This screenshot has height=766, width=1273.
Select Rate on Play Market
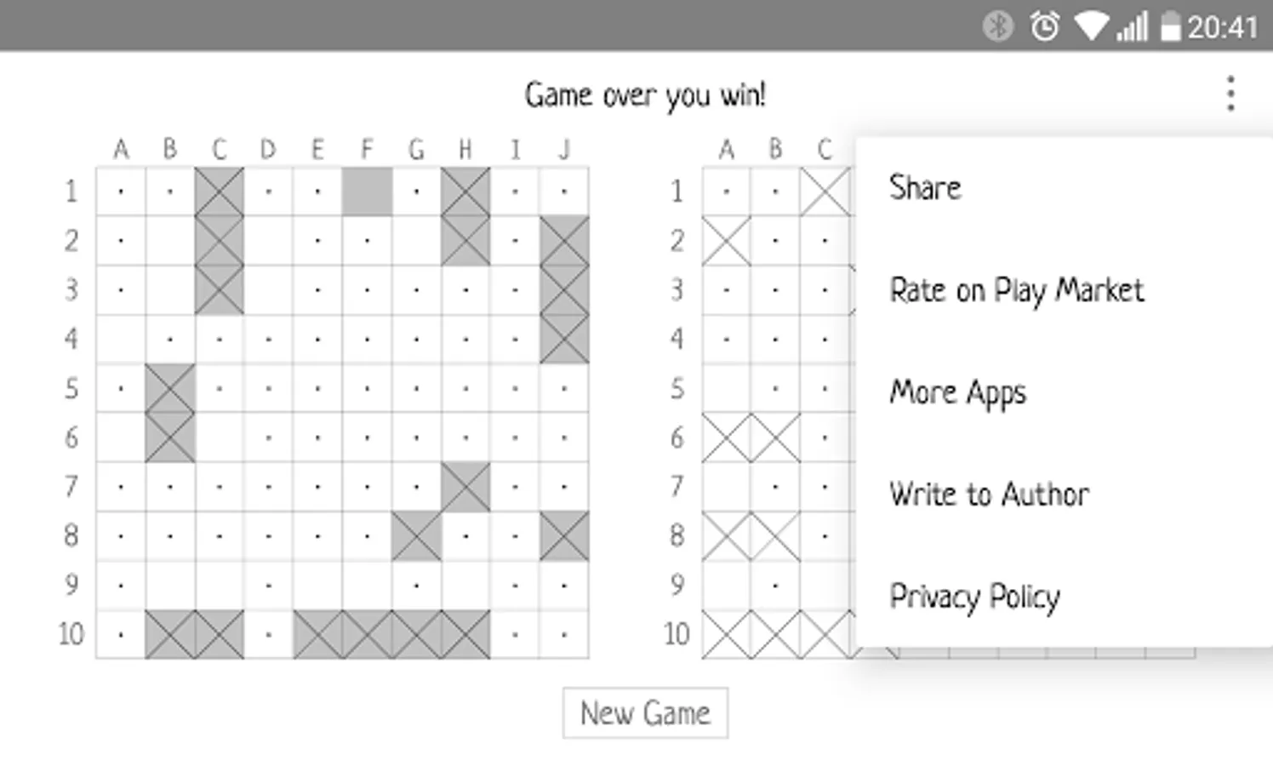pos(1017,290)
